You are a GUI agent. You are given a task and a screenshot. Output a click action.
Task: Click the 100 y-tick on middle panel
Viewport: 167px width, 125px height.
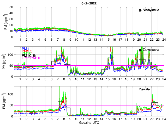pos(10,55)
